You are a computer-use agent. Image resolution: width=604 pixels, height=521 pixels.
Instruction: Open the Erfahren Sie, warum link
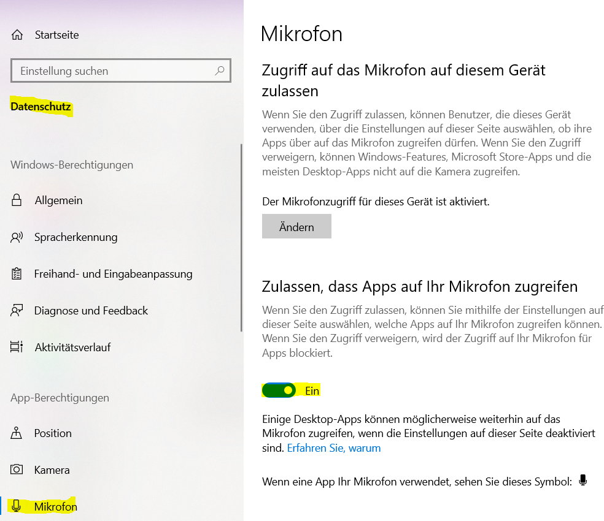[333, 448]
